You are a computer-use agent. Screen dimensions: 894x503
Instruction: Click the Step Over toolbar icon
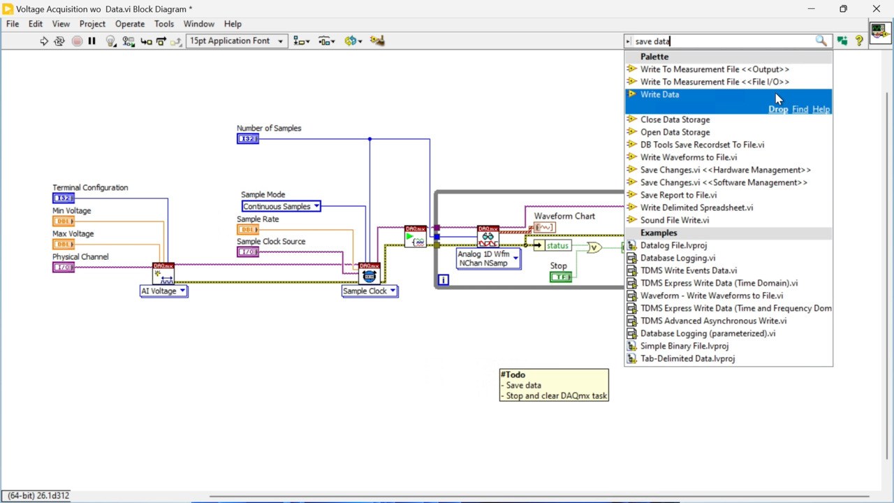[x=161, y=41]
